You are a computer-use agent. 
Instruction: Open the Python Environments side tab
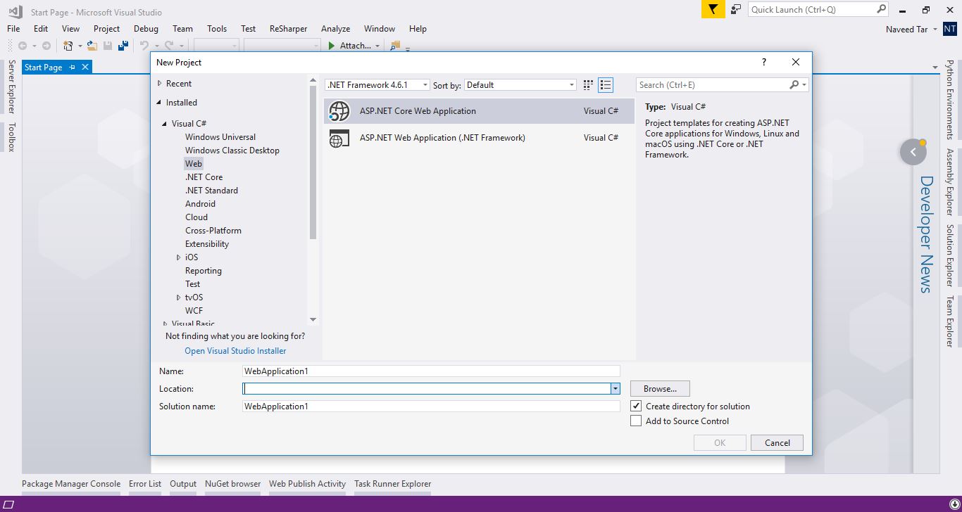pyautogui.click(x=950, y=99)
